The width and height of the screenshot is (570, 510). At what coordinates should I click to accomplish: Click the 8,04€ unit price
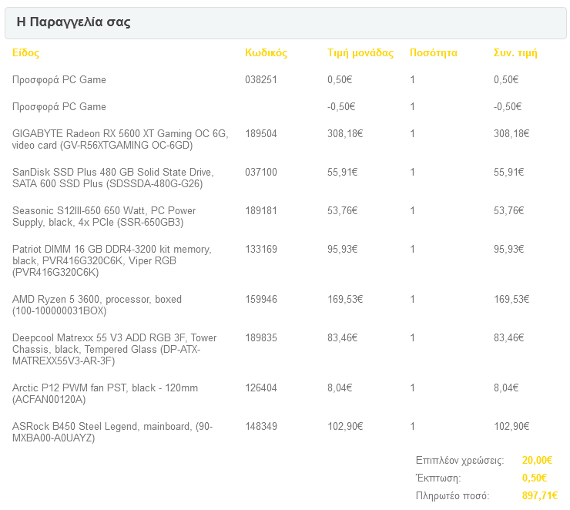click(340, 388)
